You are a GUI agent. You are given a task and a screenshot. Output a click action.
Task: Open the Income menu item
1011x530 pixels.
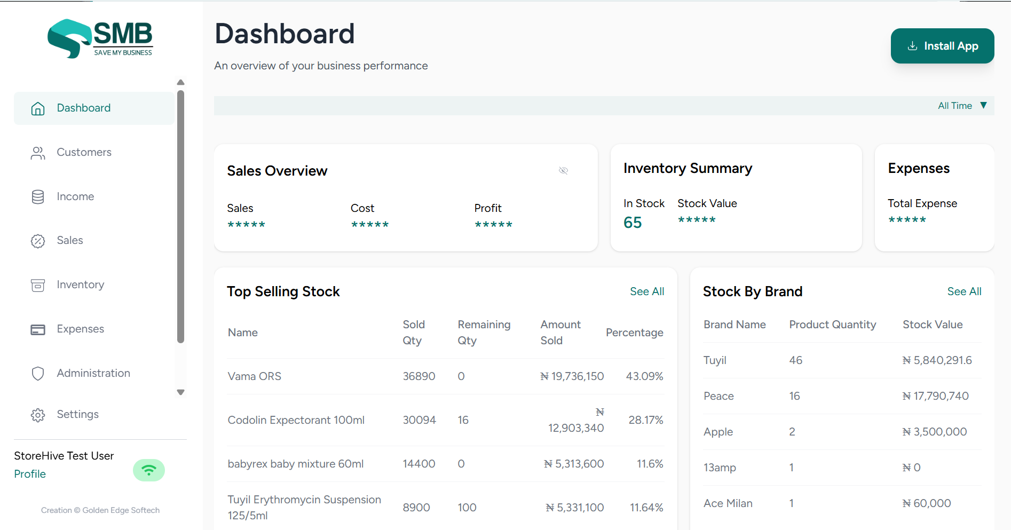[x=94, y=197]
